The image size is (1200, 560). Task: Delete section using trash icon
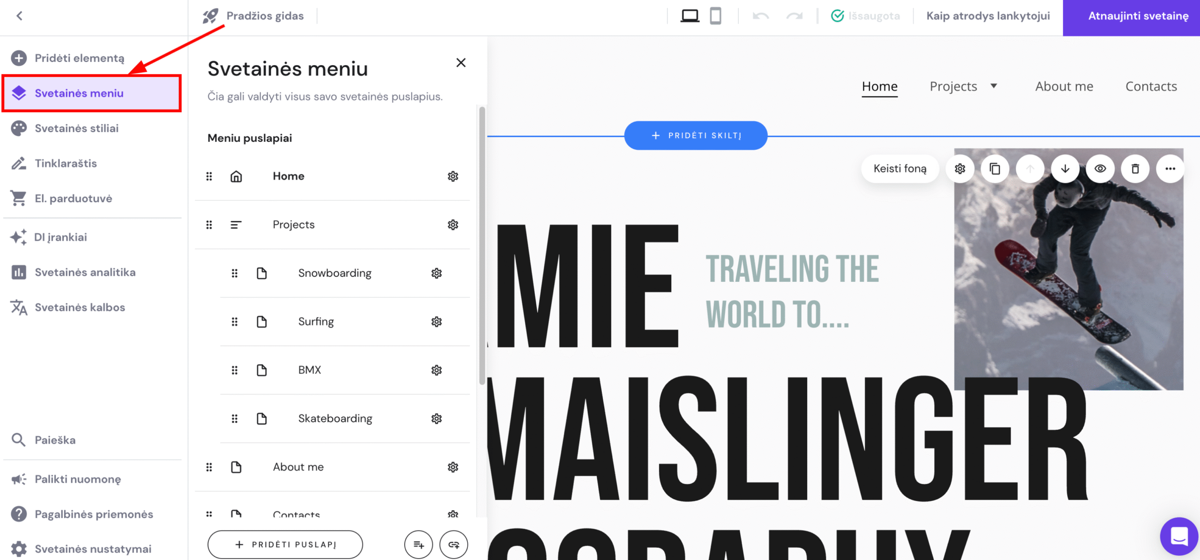click(1135, 169)
